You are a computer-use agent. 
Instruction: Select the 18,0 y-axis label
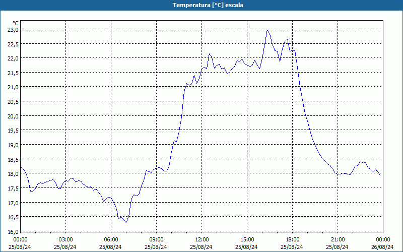(13, 174)
